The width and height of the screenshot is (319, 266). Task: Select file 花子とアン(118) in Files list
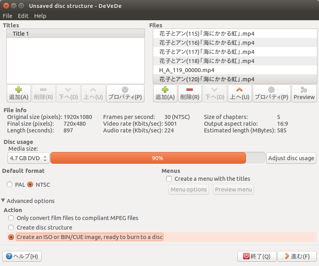[x=235, y=61]
